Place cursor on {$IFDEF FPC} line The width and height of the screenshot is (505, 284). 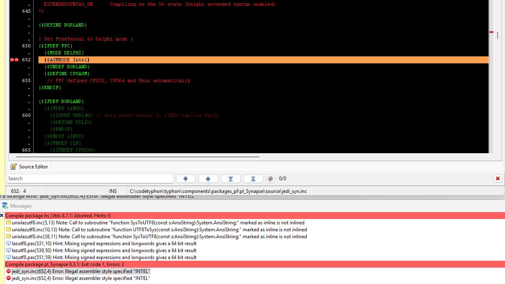point(56,46)
